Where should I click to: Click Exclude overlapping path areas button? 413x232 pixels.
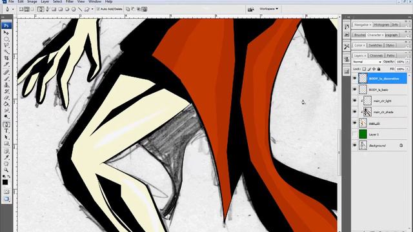coord(145,9)
